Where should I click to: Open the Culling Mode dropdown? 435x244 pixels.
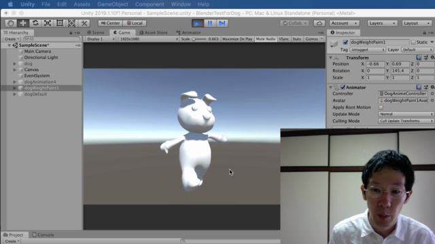click(x=406, y=121)
